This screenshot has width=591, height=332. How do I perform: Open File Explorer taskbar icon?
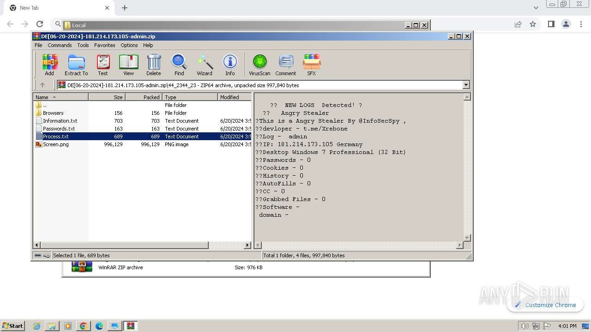pos(52,326)
